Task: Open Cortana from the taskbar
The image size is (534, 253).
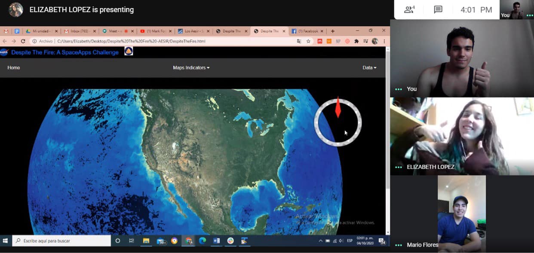Action: 118,241
